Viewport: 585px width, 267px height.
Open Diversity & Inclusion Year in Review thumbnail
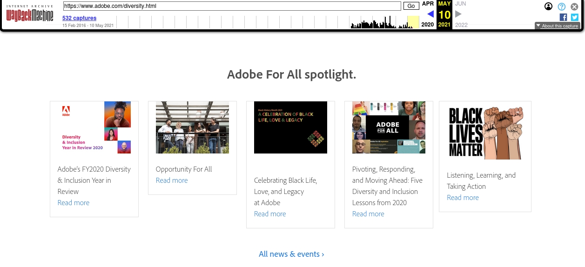(x=94, y=127)
